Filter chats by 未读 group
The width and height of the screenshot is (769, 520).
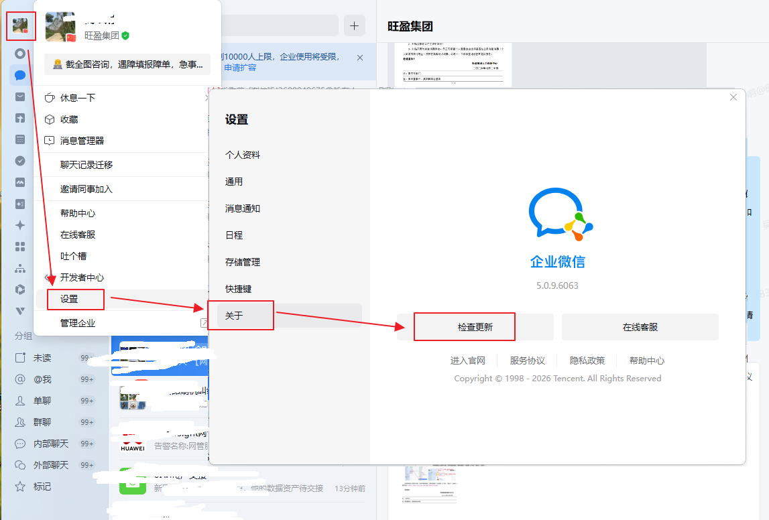tap(55, 358)
